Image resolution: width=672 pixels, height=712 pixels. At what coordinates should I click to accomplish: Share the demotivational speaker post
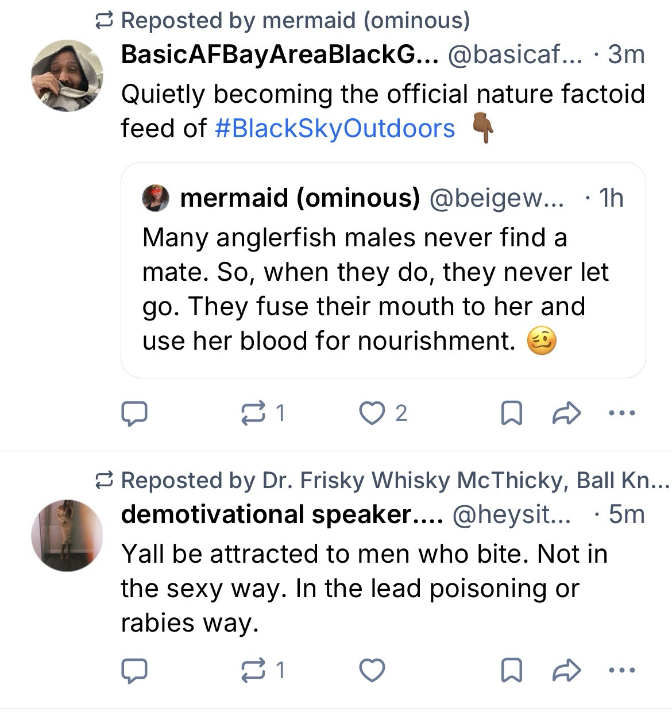click(x=566, y=670)
